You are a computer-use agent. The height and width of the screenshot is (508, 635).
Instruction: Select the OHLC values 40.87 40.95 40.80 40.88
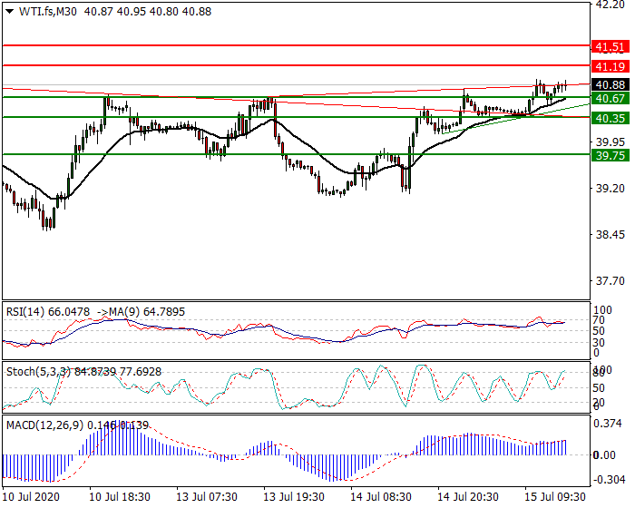click(x=148, y=12)
